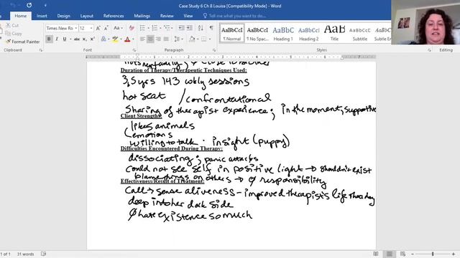Image resolution: width=460 pixels, height=258 pixels.
Task: Toggle Bold formatting
Action: [49, 39]
